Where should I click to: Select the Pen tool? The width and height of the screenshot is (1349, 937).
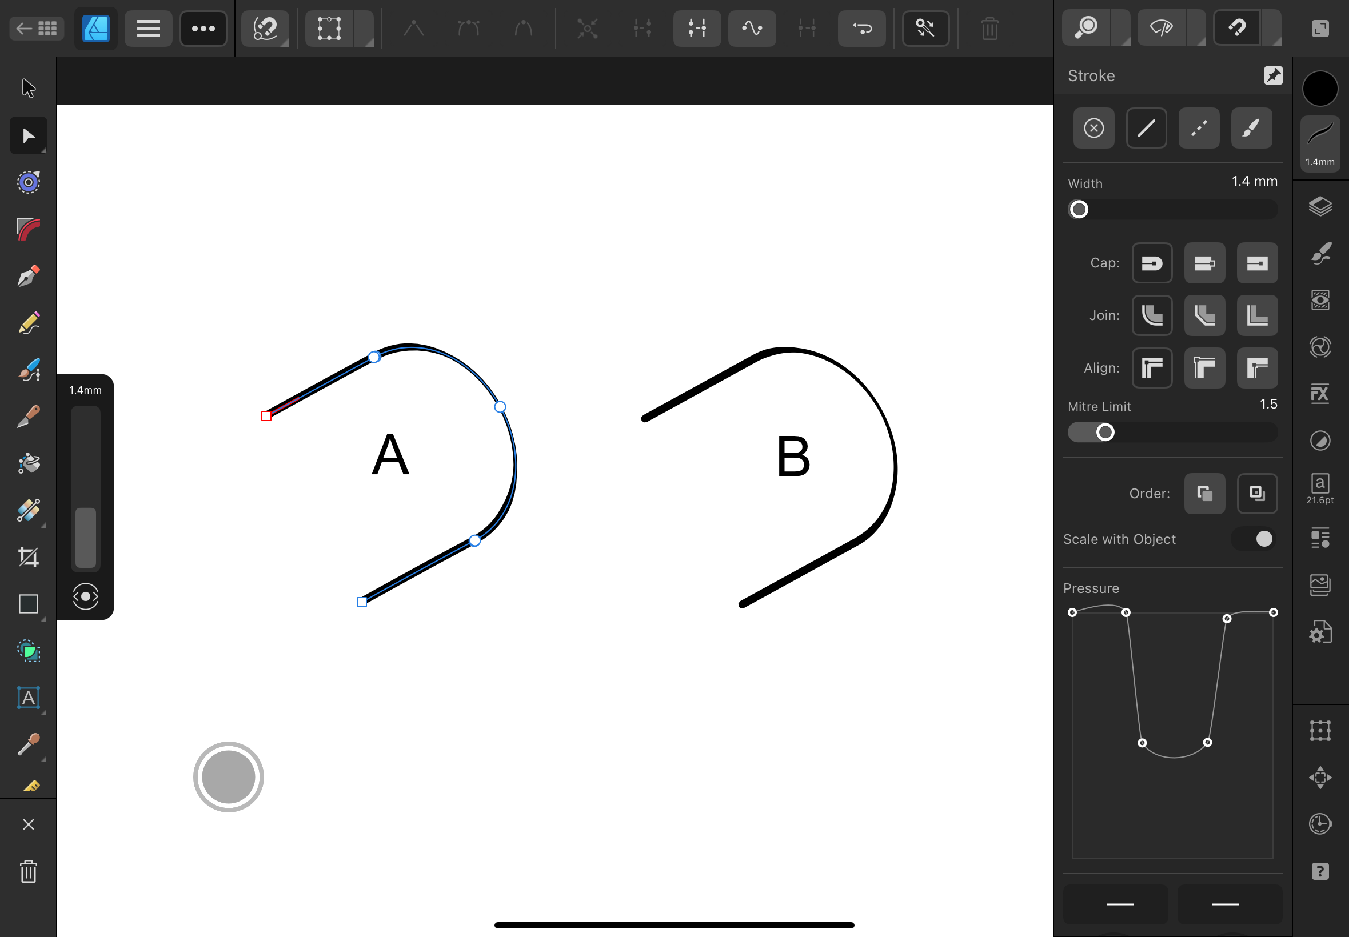click(28, 276)
